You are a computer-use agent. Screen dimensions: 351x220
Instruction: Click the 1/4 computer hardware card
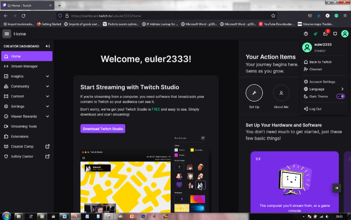pos(295,182)
